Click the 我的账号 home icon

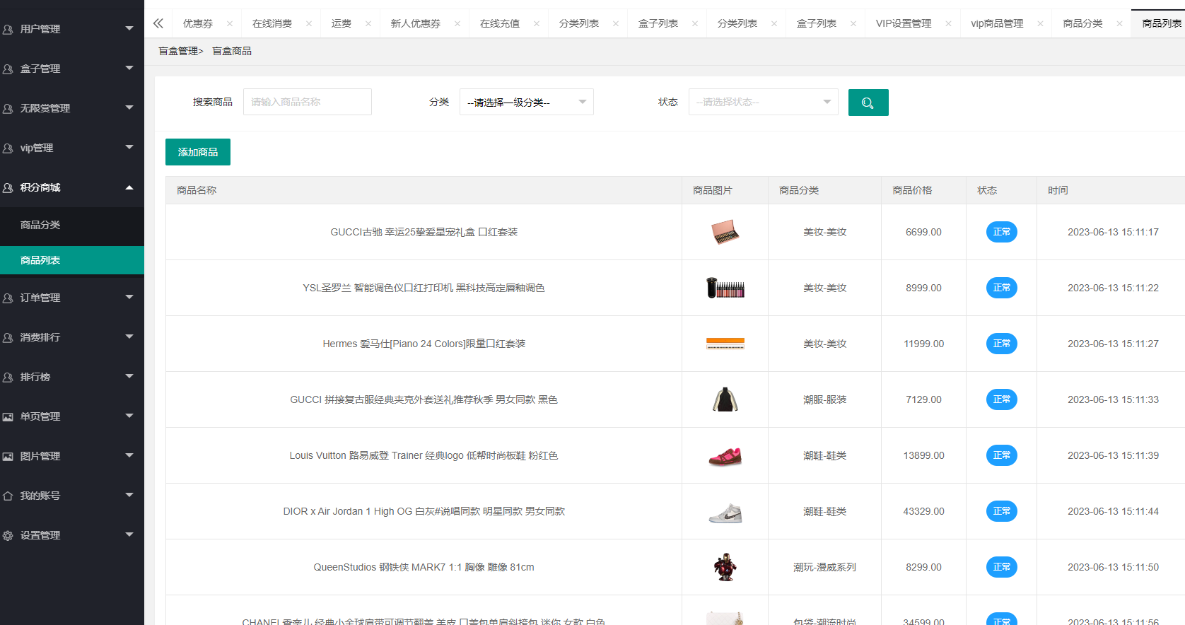[x=8, y=496]
